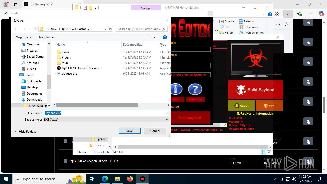Launch Firefox from taskbar
Image resolution: width=327 pixels, height=184 pixels.
pos(130,179)
